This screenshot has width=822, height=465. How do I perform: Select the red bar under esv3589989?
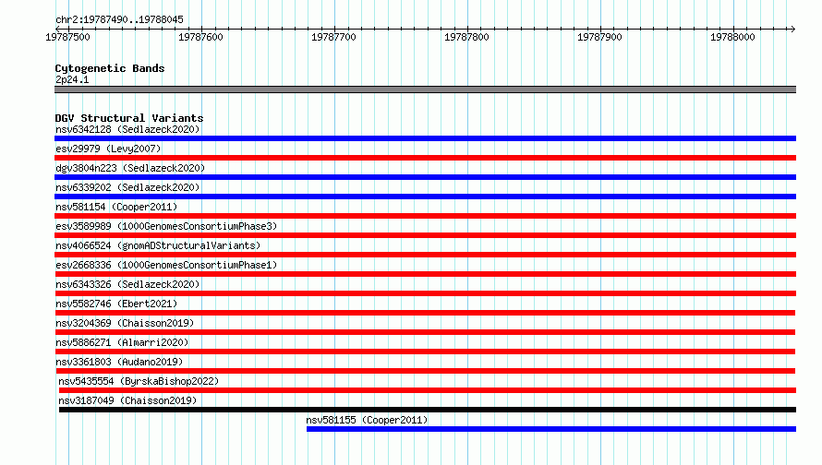click(425, 235)
